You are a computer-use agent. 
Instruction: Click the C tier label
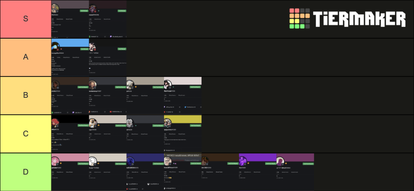(25, 133)
